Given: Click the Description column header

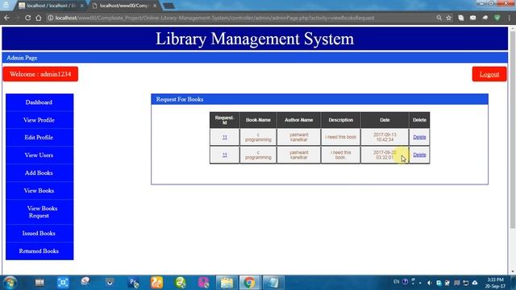Looking at the screenshot, I should point(340,120).
